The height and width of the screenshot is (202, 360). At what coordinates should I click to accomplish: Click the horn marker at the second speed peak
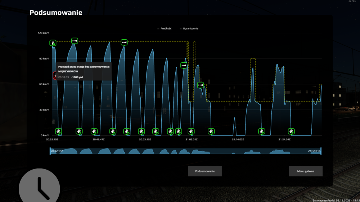coord(75,41)
